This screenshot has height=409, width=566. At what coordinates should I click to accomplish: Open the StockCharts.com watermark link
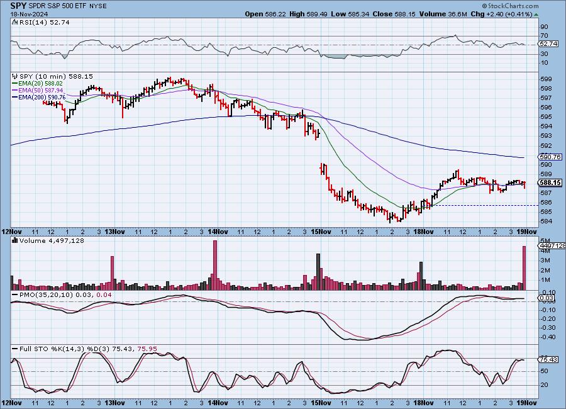[510, 6]
